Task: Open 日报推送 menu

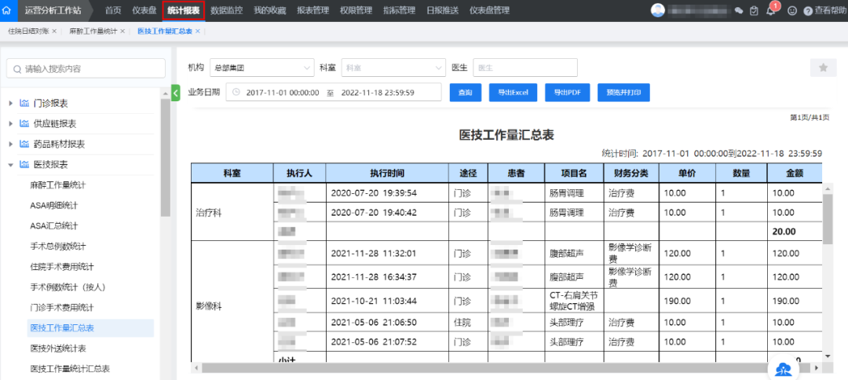Action: pyautogui.click(x=442, y=10)
